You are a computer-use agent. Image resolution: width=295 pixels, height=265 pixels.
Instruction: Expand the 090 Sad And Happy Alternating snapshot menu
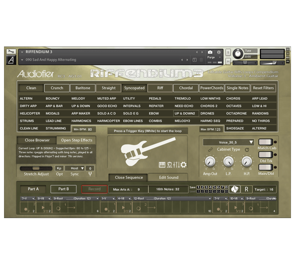tap(22, 60)
